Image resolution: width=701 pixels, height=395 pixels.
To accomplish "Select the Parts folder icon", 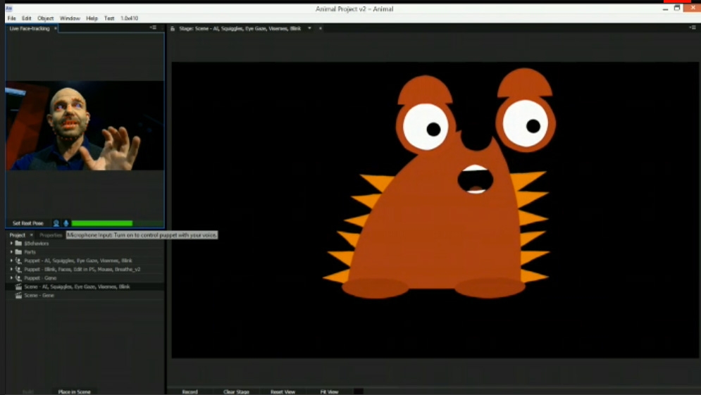I will [18, 252].
